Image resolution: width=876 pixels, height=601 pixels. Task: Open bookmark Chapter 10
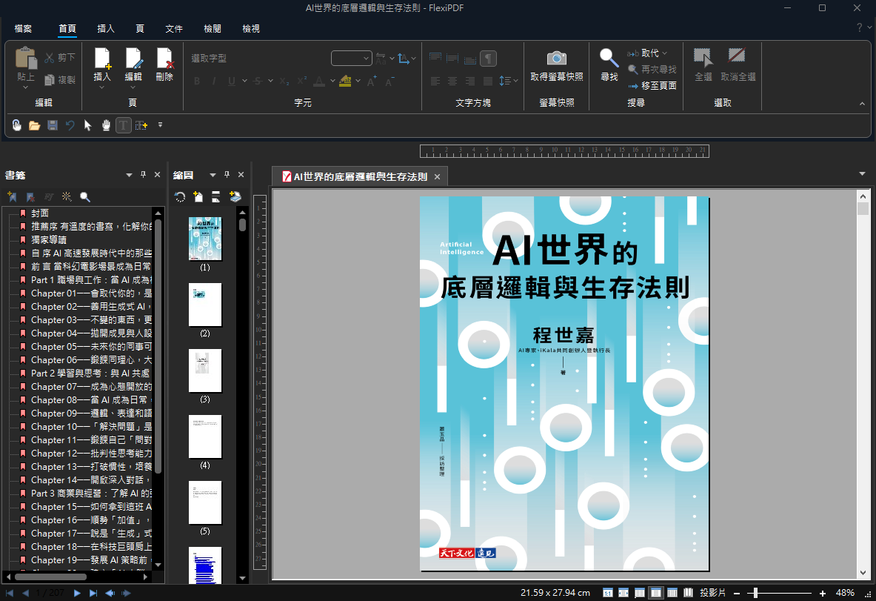(x=91, y=427)
